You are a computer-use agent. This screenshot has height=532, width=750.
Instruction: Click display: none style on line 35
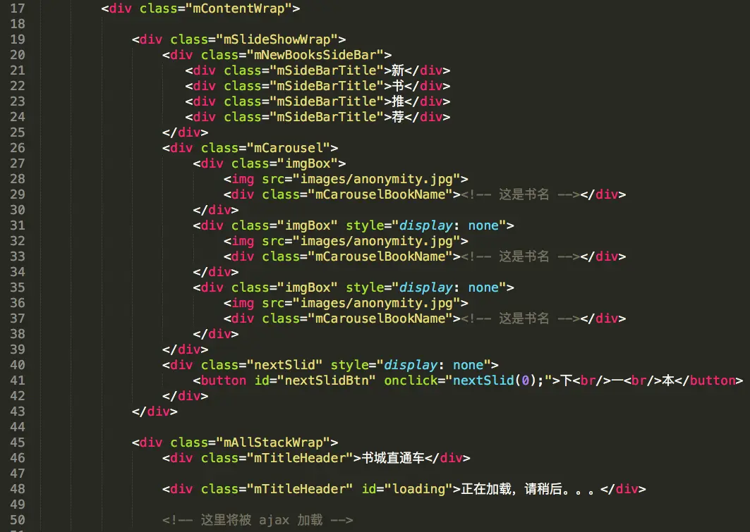449,288
